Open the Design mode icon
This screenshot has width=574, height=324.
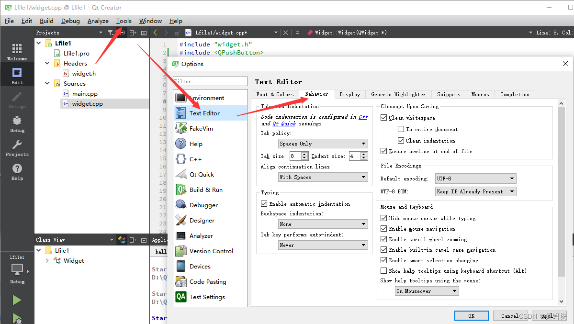[17, 100]
